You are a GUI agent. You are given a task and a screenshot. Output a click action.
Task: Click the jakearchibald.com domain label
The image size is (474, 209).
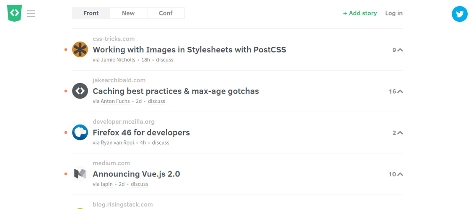[x=119, y=80]
